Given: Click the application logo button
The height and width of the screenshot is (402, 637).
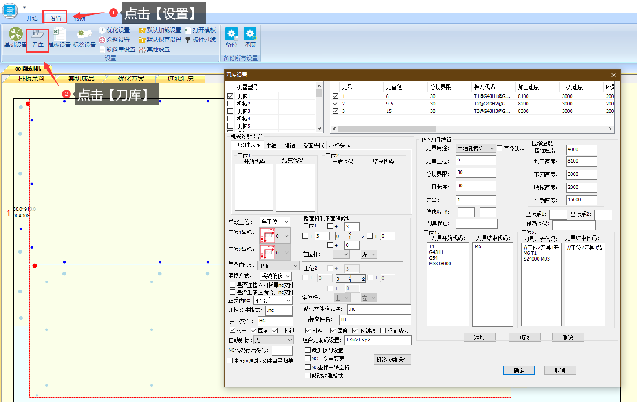Looking at the screenshot, I should coord(9,11).
